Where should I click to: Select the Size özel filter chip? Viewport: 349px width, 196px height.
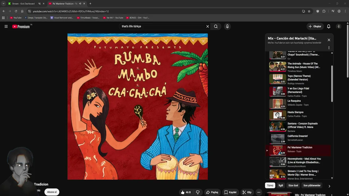[x=293, y=185]
